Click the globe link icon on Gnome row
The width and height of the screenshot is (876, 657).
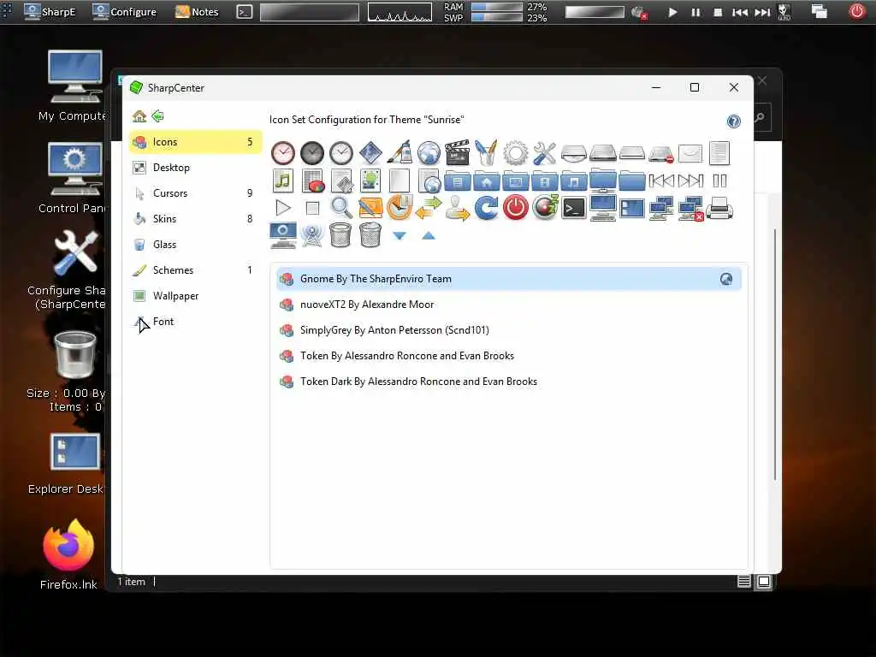pos(725,279)
